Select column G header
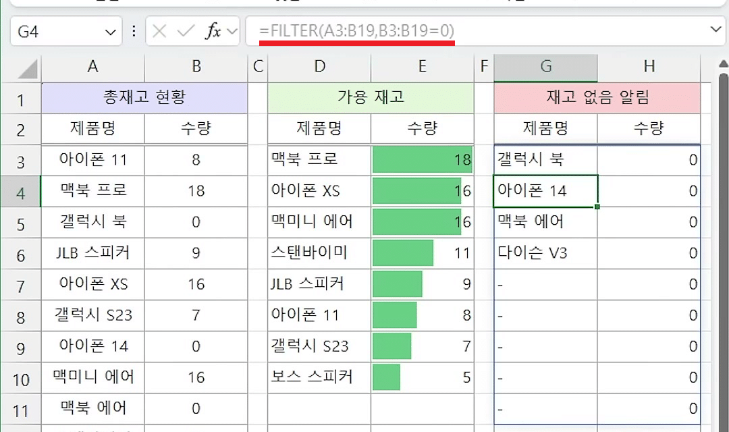This screenshot has height=432, width=729. pos(546,67)
